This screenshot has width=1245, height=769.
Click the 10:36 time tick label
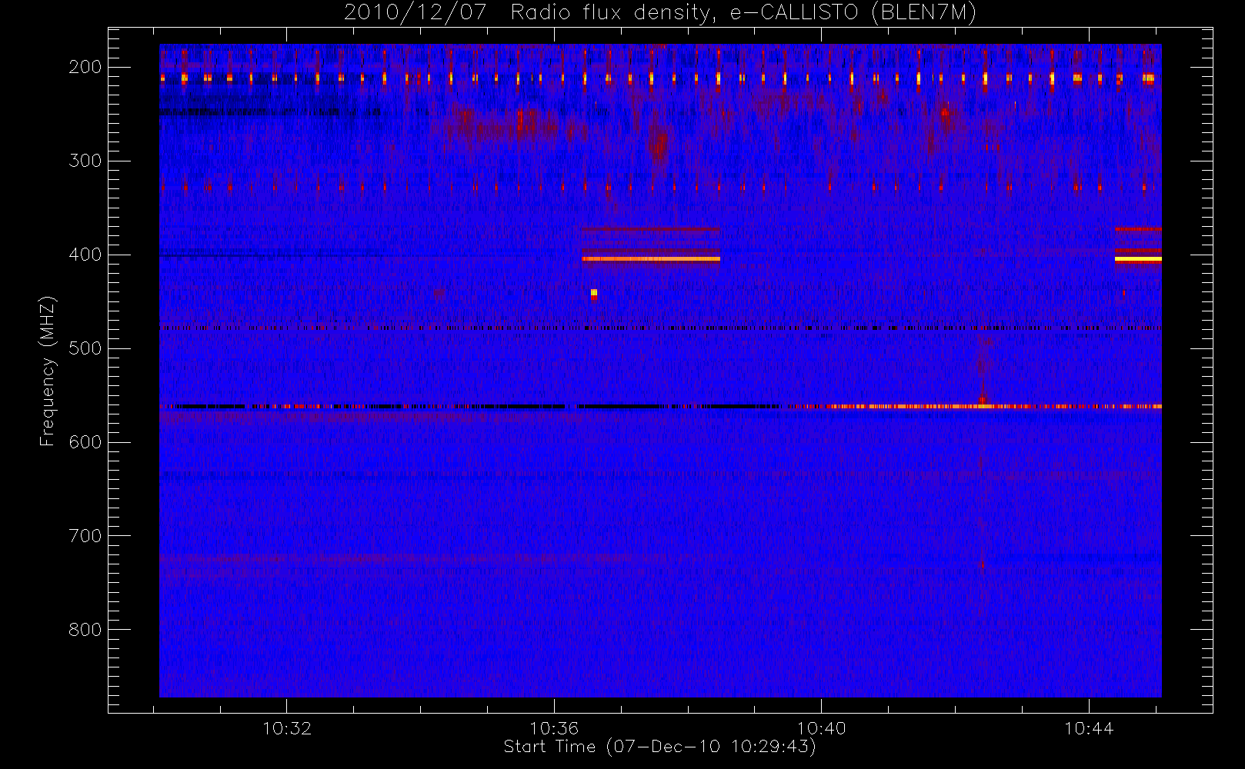pyautogui.click(x=554, y=728)
